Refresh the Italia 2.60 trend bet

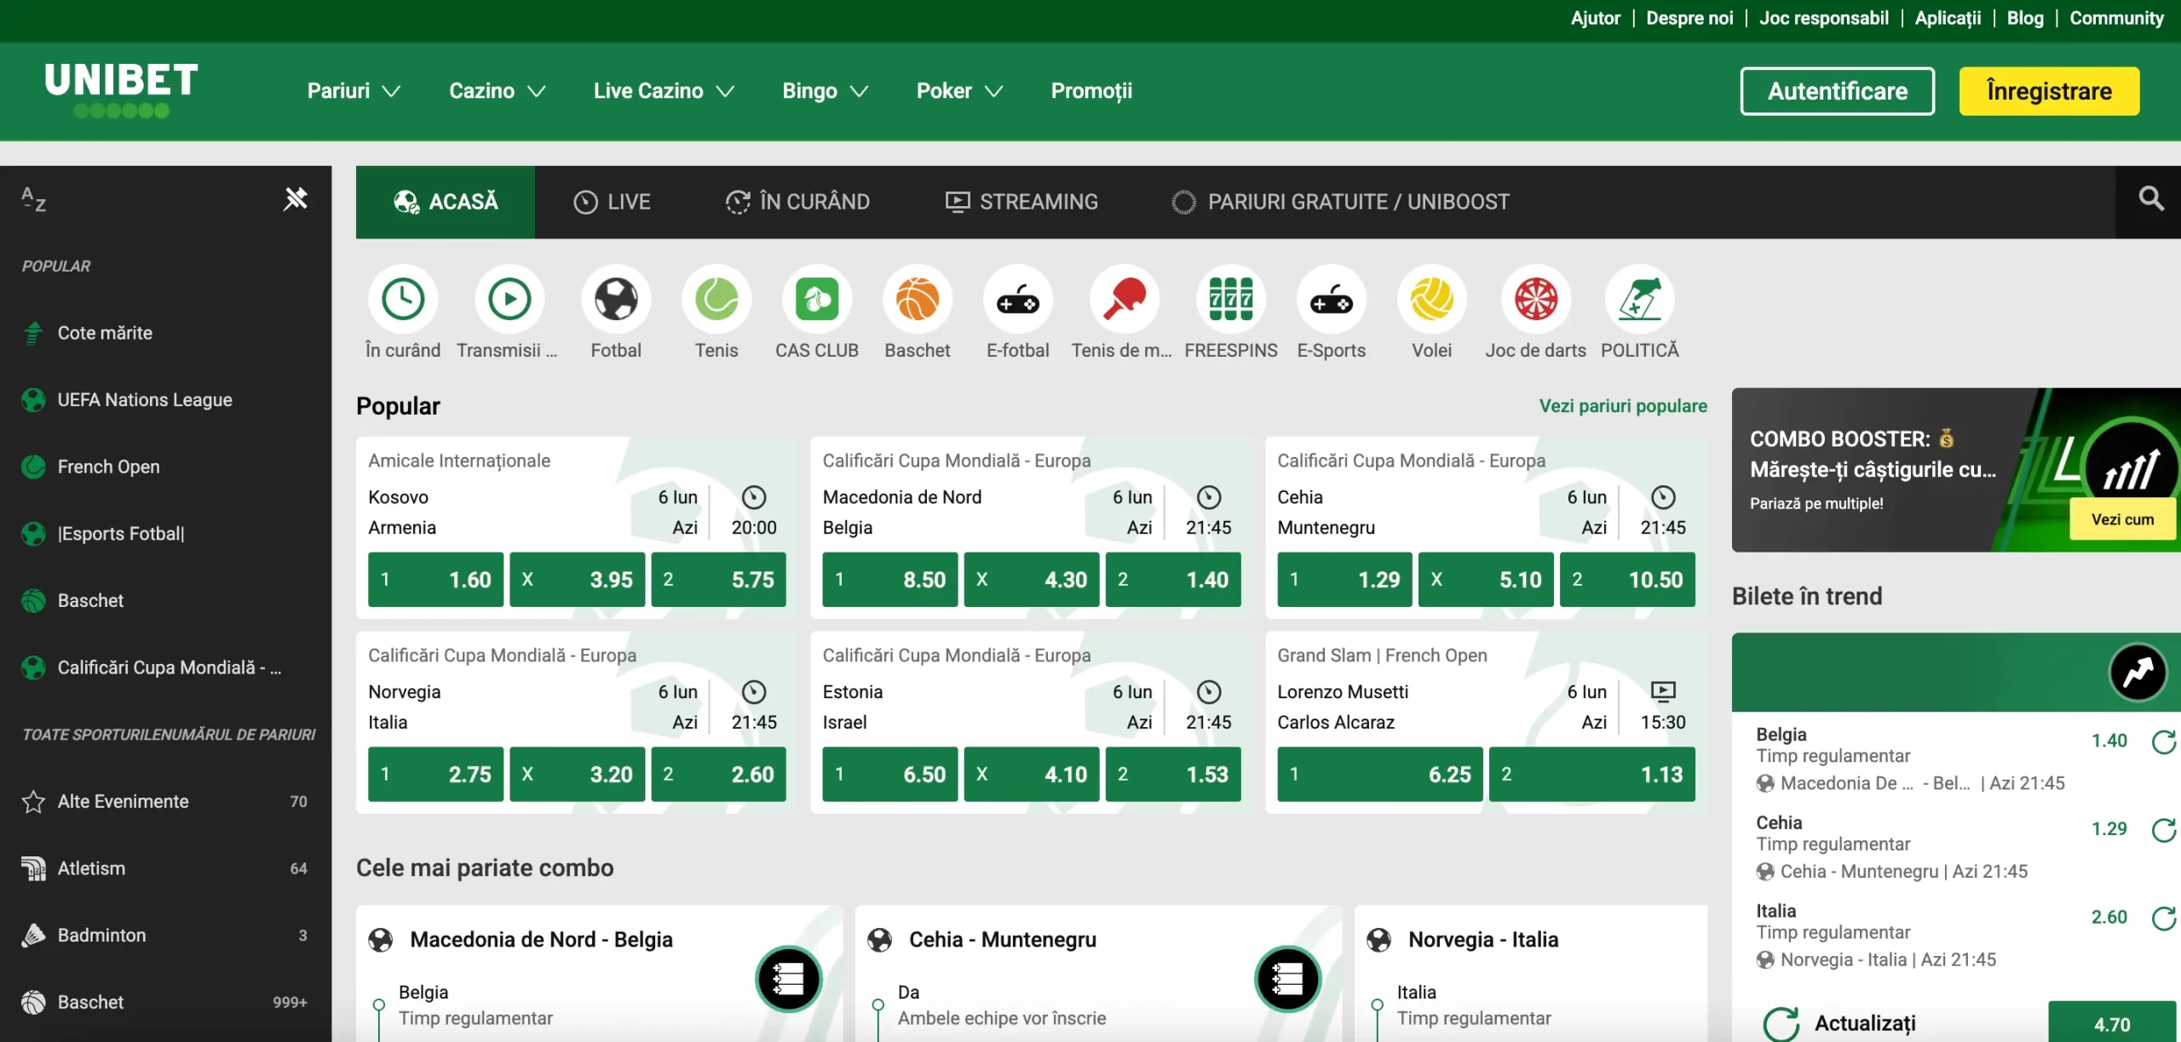click(2164, 918)
